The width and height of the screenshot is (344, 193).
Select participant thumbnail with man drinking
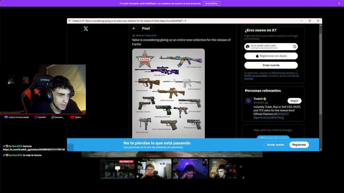[x=154, y=169]
